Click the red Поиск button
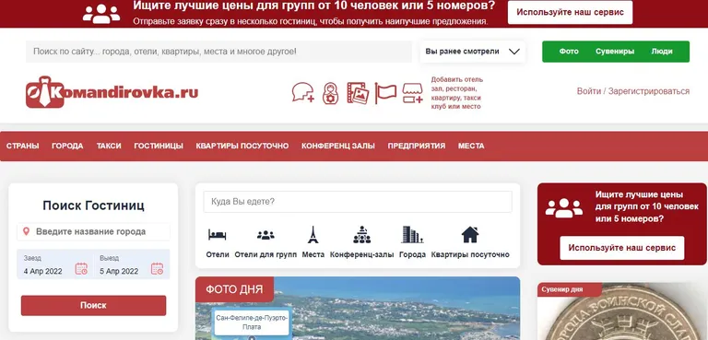This screenshot has height=340, width=708. (93, 306)
